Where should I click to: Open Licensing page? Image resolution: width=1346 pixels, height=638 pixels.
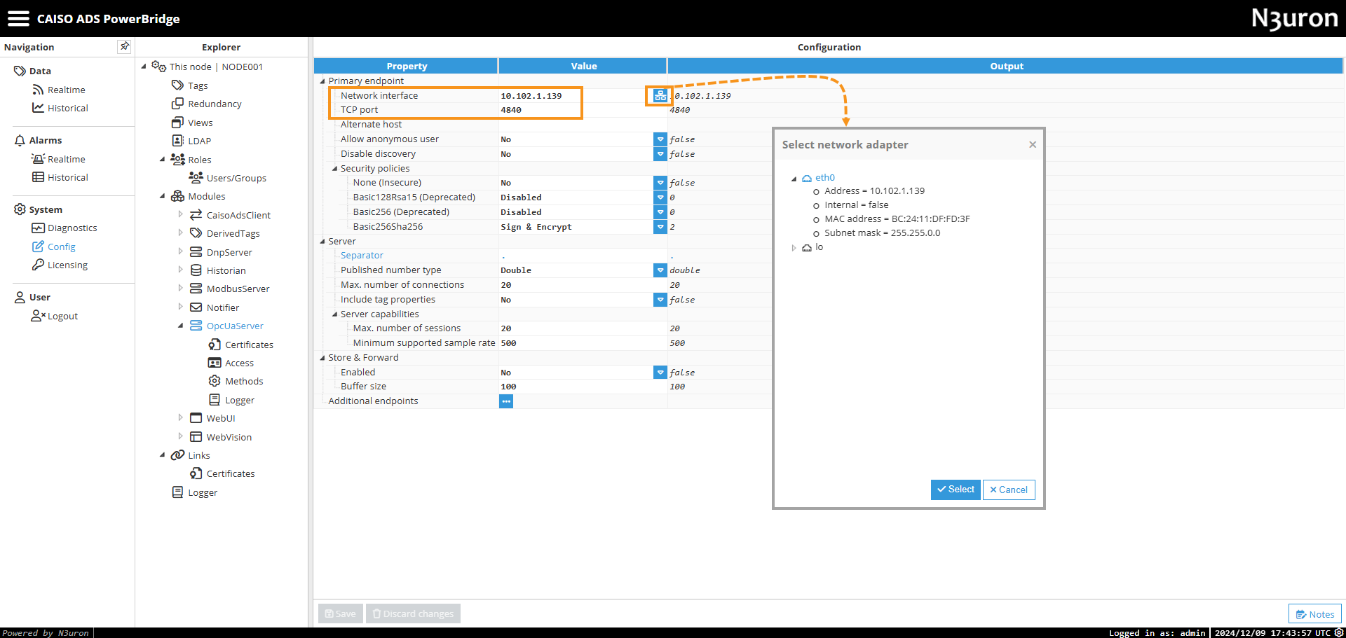pos(67,265)
